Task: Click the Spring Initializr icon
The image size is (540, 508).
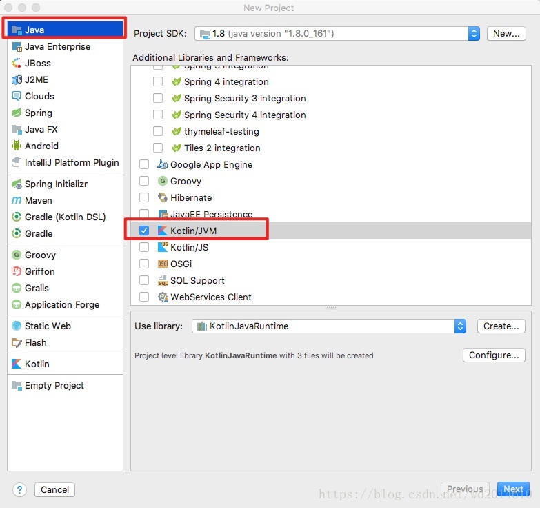Action: pyautogui.click(x=17, y=184)
